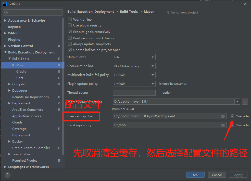Viewport: 251px width, 181px height.
Task: Click the Cancel button
Action: click(x=217, y=175)
